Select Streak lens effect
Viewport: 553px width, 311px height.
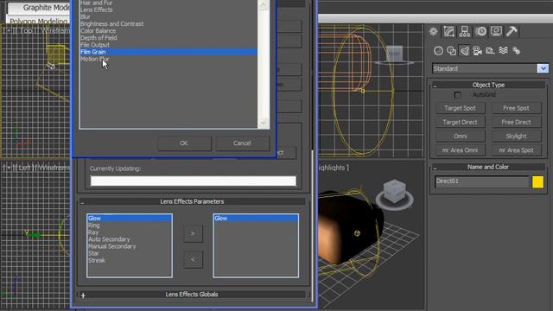click(97, 261)
